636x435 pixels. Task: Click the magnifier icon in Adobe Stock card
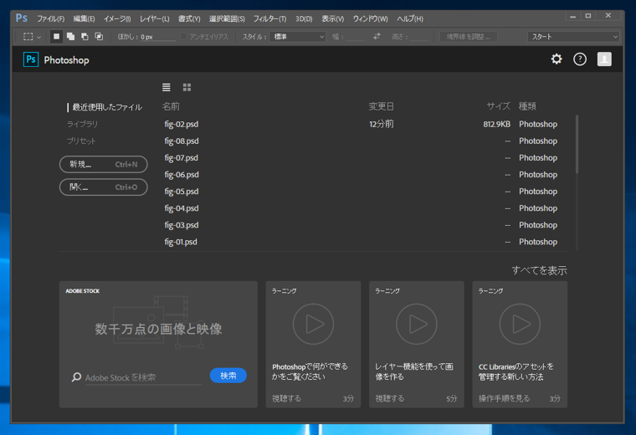pyautogui.click(x=76, y=377)
